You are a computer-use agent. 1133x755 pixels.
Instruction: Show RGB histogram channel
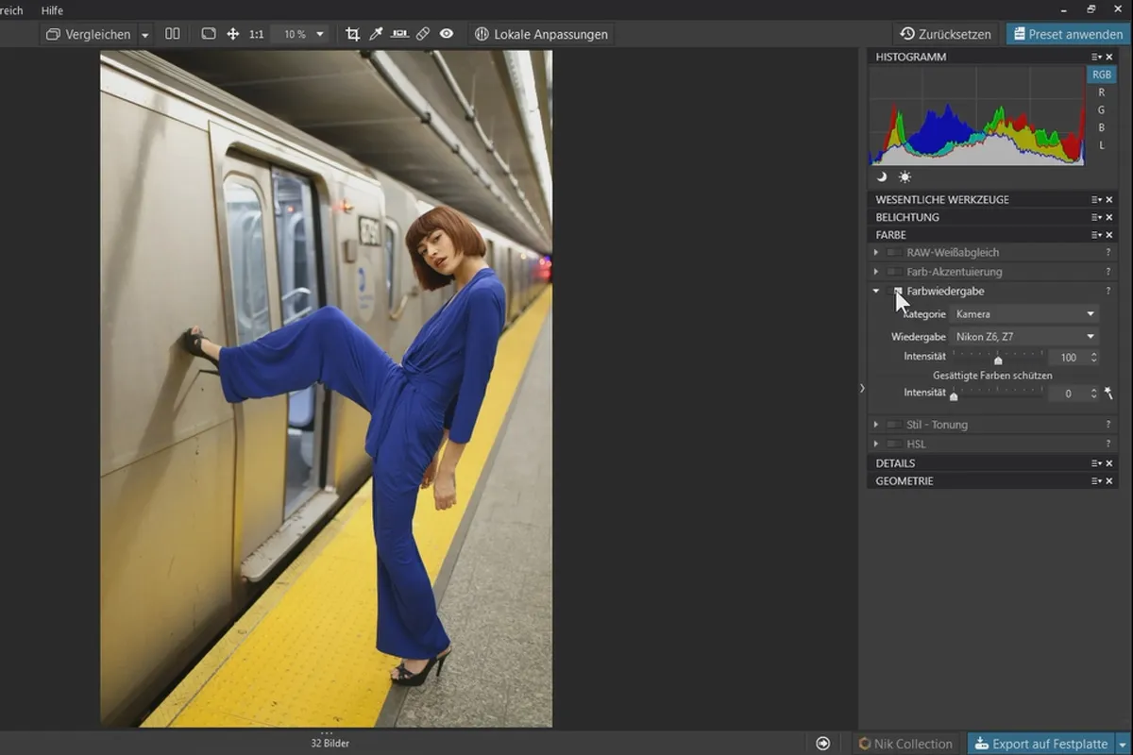coord(1101,75)
